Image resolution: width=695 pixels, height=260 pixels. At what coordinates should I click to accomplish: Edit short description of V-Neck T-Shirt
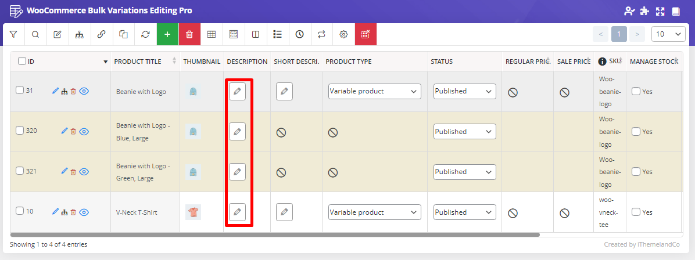click(x=284, y=212)
